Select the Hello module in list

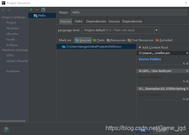(42, 15)
